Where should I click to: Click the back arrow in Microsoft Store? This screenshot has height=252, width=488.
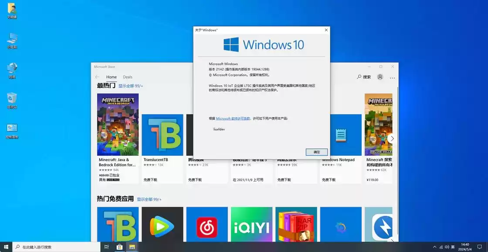click(x=97, y=77)
